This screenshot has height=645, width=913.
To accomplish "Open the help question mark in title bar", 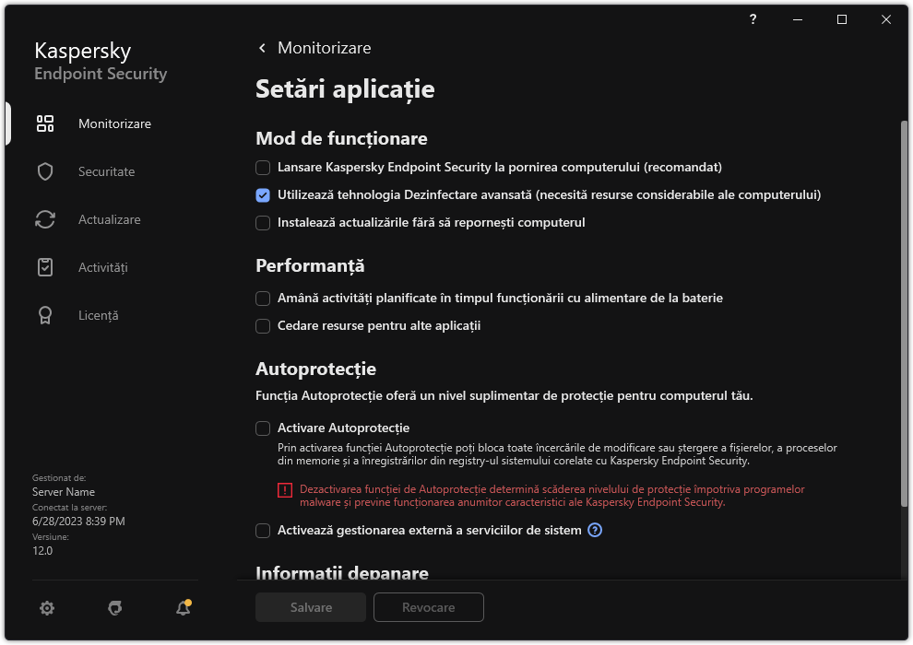I will click(752, 19).
